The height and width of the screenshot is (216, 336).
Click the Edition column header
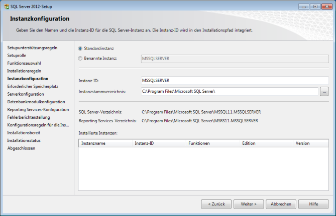click(266, 143)
